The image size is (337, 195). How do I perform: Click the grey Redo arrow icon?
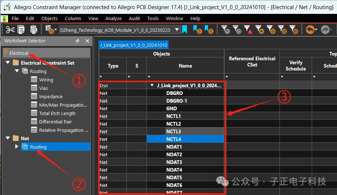click(325, 30)
